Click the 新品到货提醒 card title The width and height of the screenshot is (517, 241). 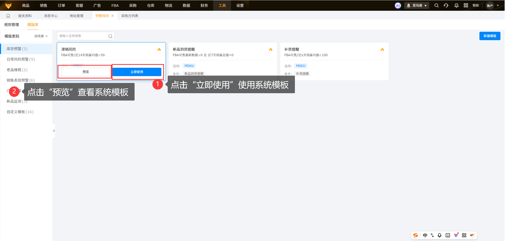coord(184,49)
